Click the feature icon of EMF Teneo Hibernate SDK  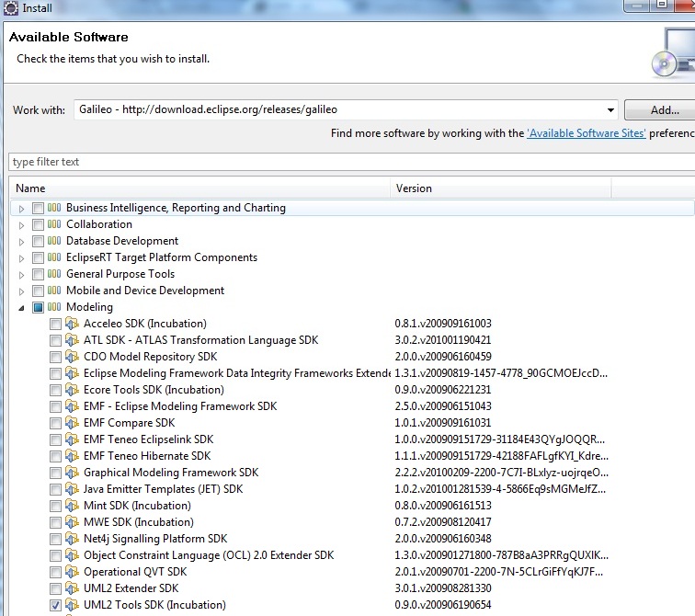pos(72,456)
